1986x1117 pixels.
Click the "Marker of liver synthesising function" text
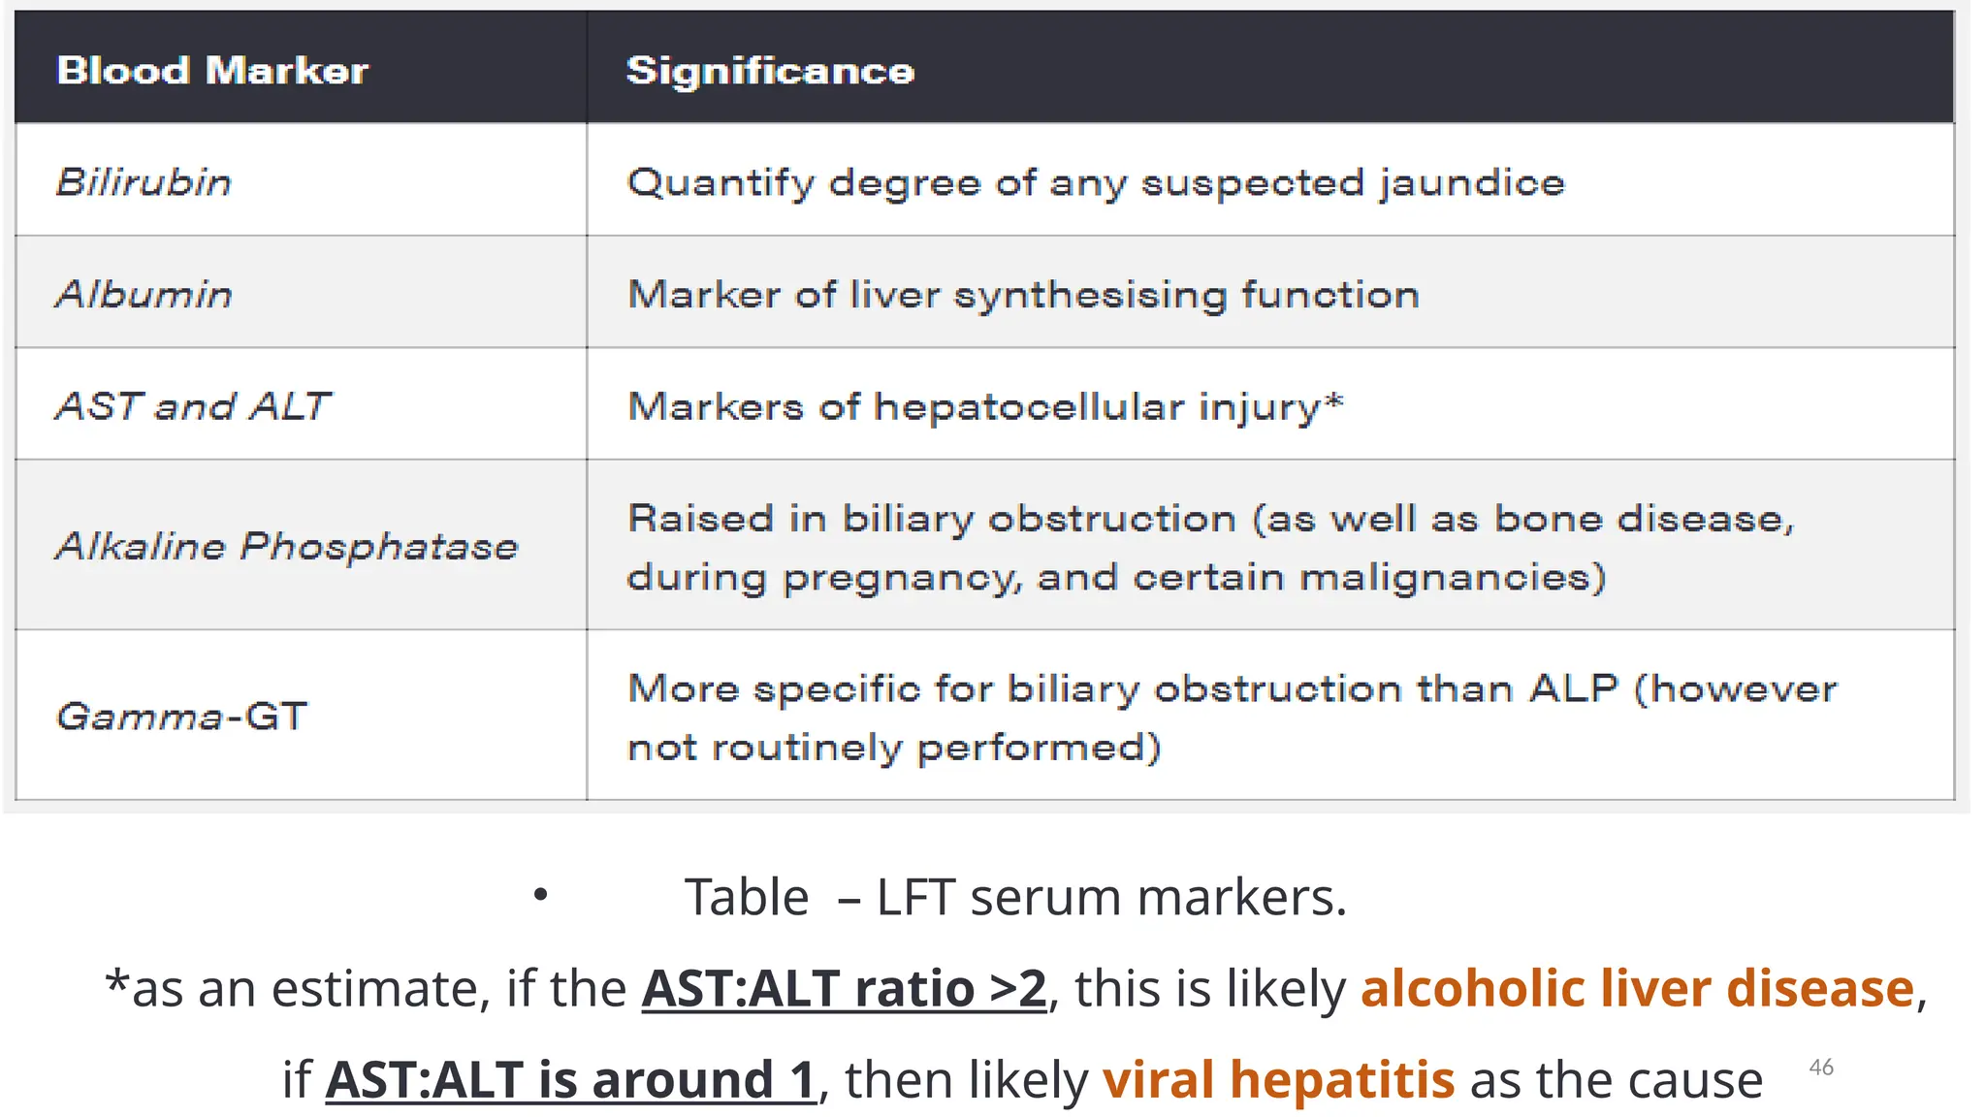click(x=1023, y=294)
